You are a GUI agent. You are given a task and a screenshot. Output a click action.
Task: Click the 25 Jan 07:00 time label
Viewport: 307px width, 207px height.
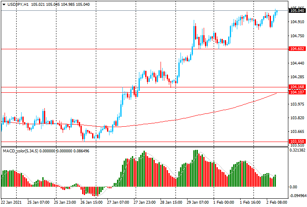click(x=38, y=202)
